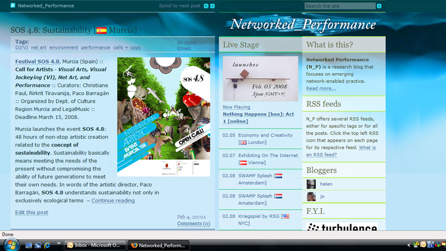Open the Live Stage launches thumbnail

pyautogui.click(x=260, y=79)
